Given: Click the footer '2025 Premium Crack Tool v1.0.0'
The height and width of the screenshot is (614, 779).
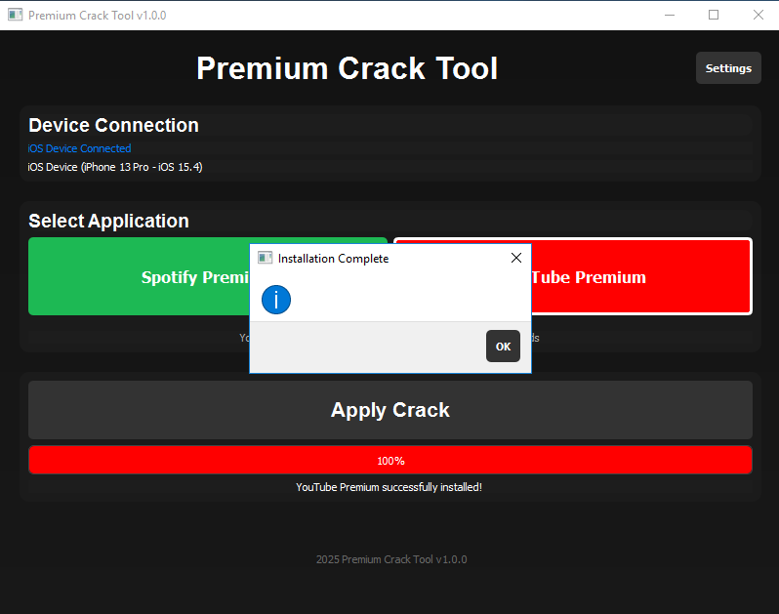Looking at the screenshot, I should point(391,559).
